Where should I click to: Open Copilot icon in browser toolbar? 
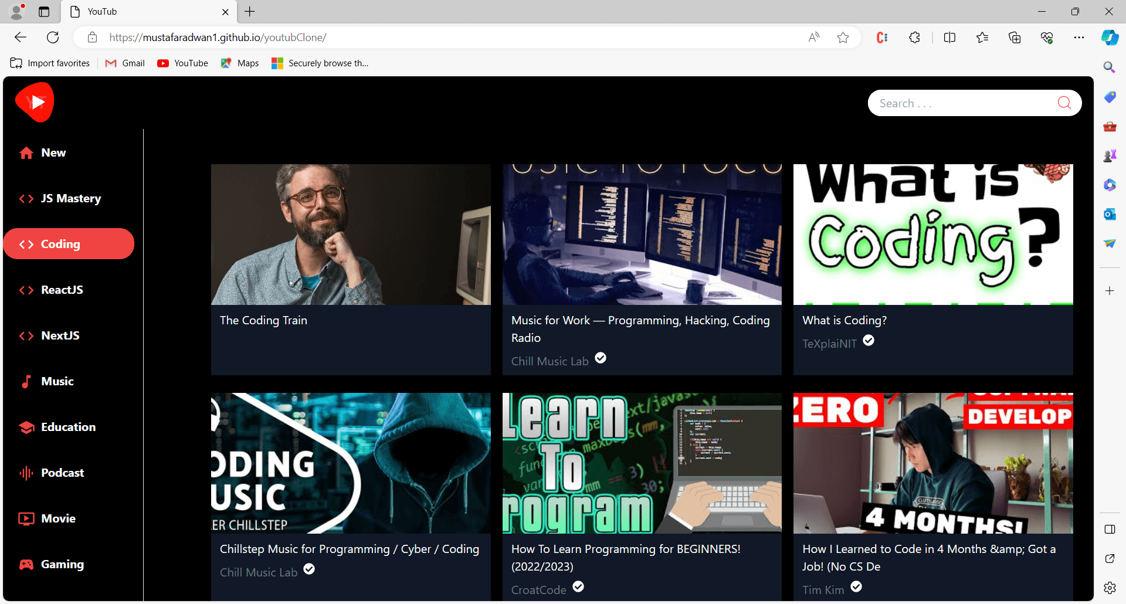pyautogui.click(x=1110, y=38)
